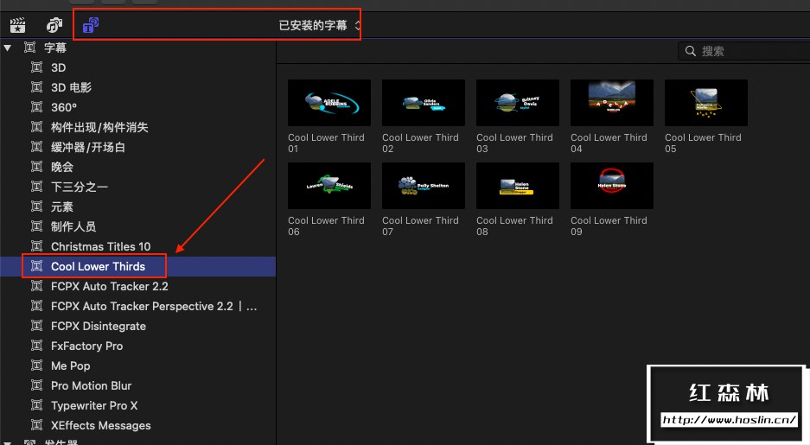The image size is (810, 445).
Task: Select the Cool Lower Third 01 thumbnail
Action: click(329, 103)
